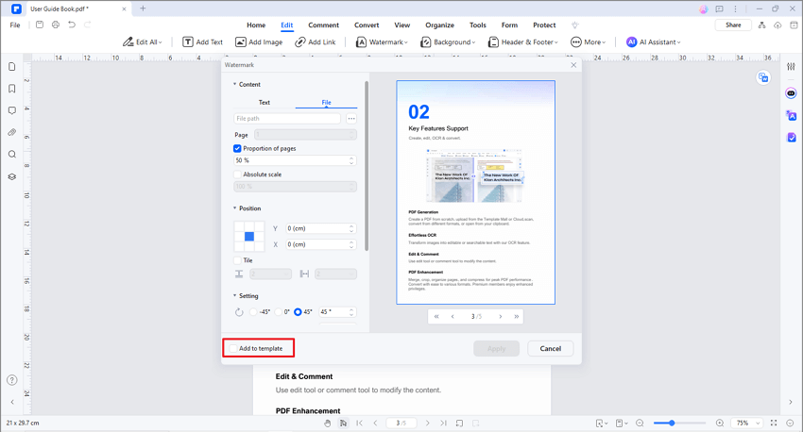
Task: Select center position in the grid
Action: pyautogui.click(x=248, y=236)
